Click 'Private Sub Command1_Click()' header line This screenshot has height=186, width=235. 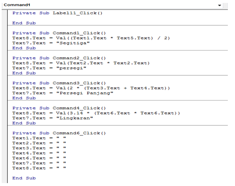[59, 33]
